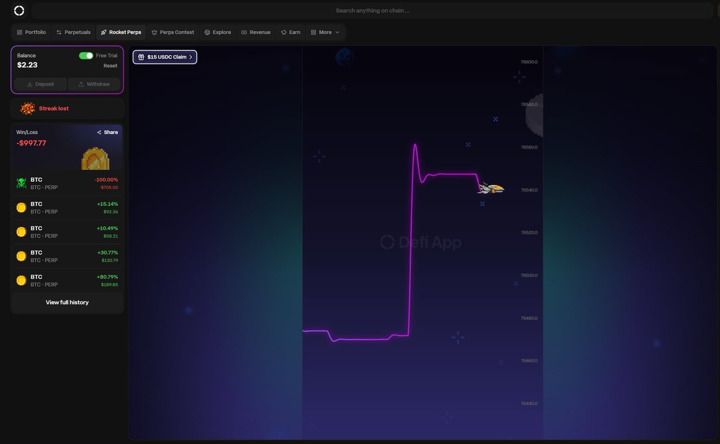This screenshot has height=444, width=720.
Task: Click the Streak lost explosion icon
Action: click(28, 109)
